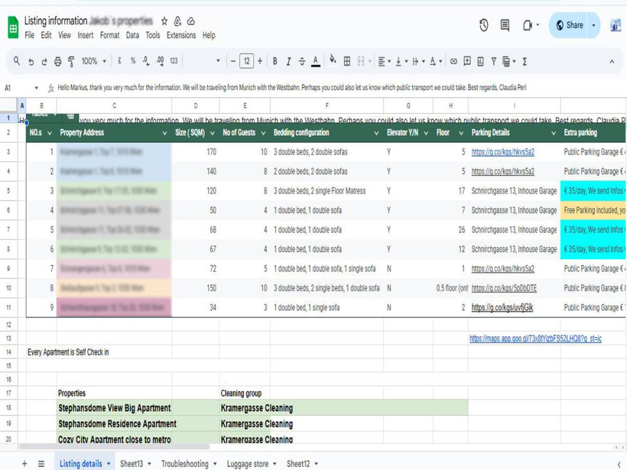Toggle bold formatting
This screenshot has height=470, width=627.
click(275, 61)
